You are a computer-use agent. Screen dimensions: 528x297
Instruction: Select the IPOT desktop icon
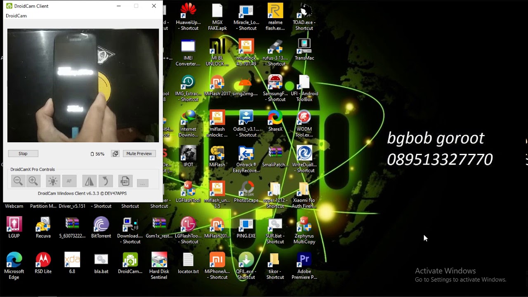189,156
